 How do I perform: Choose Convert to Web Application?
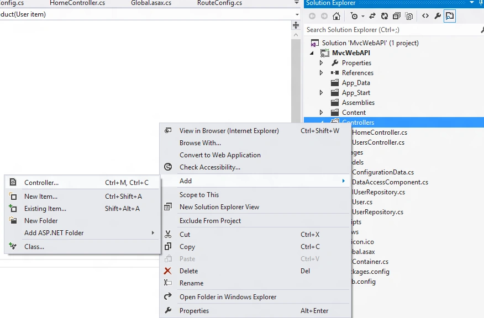(x=255, y=155)
